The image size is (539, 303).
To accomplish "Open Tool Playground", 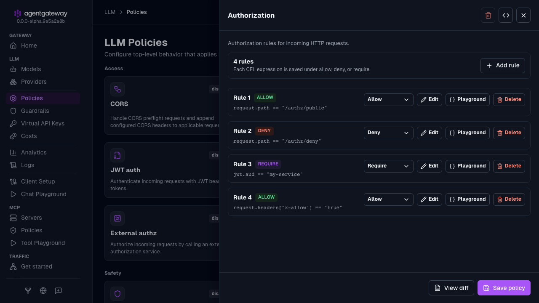I will 43,243.
